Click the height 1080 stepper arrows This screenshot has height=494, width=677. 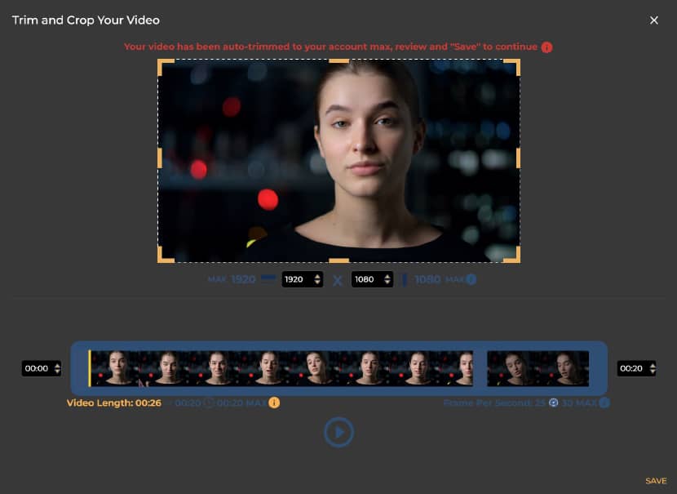point(387,279)
